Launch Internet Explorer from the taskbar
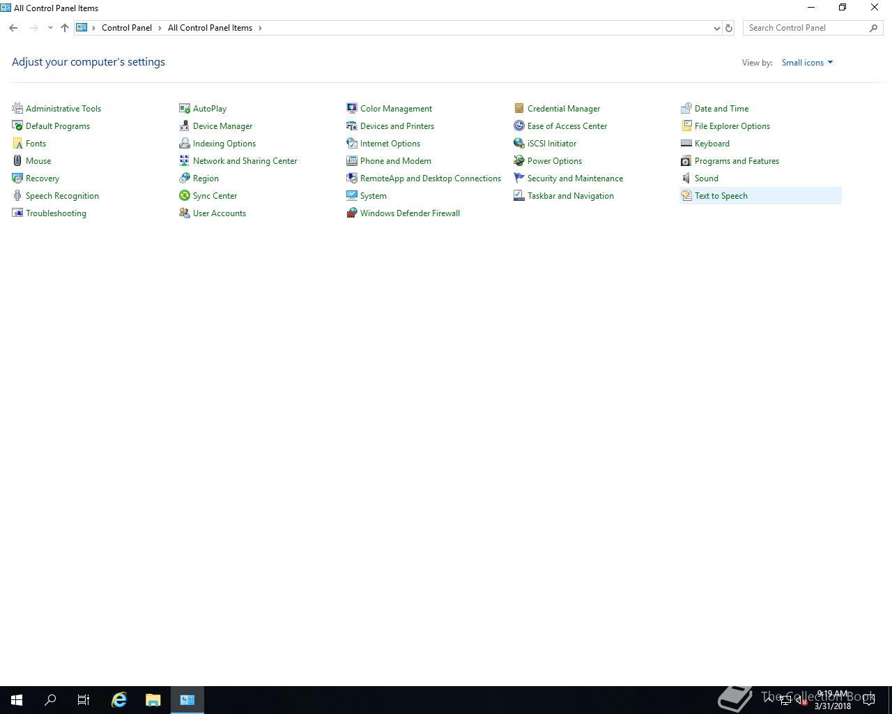 click(x=119, y=700)
